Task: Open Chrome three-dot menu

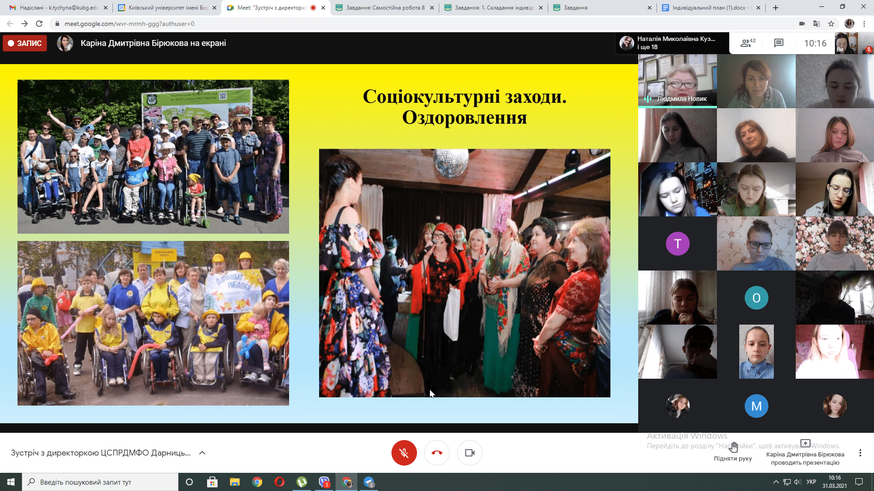Action: click(x=864, y=24)
